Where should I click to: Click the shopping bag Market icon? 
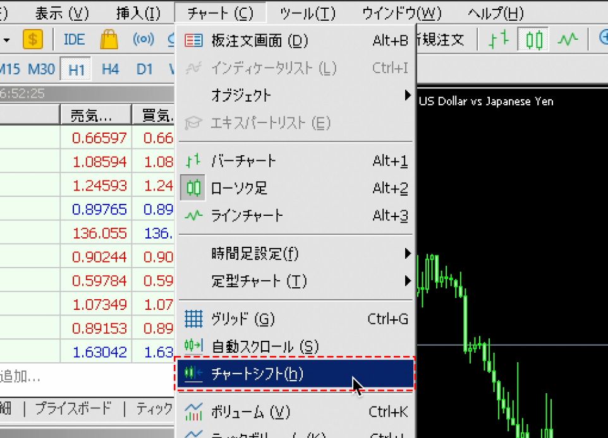pyautogui.click(x=109, y=40)
